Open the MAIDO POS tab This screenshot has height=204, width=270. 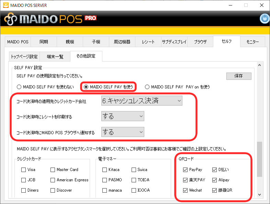[18, 42]
